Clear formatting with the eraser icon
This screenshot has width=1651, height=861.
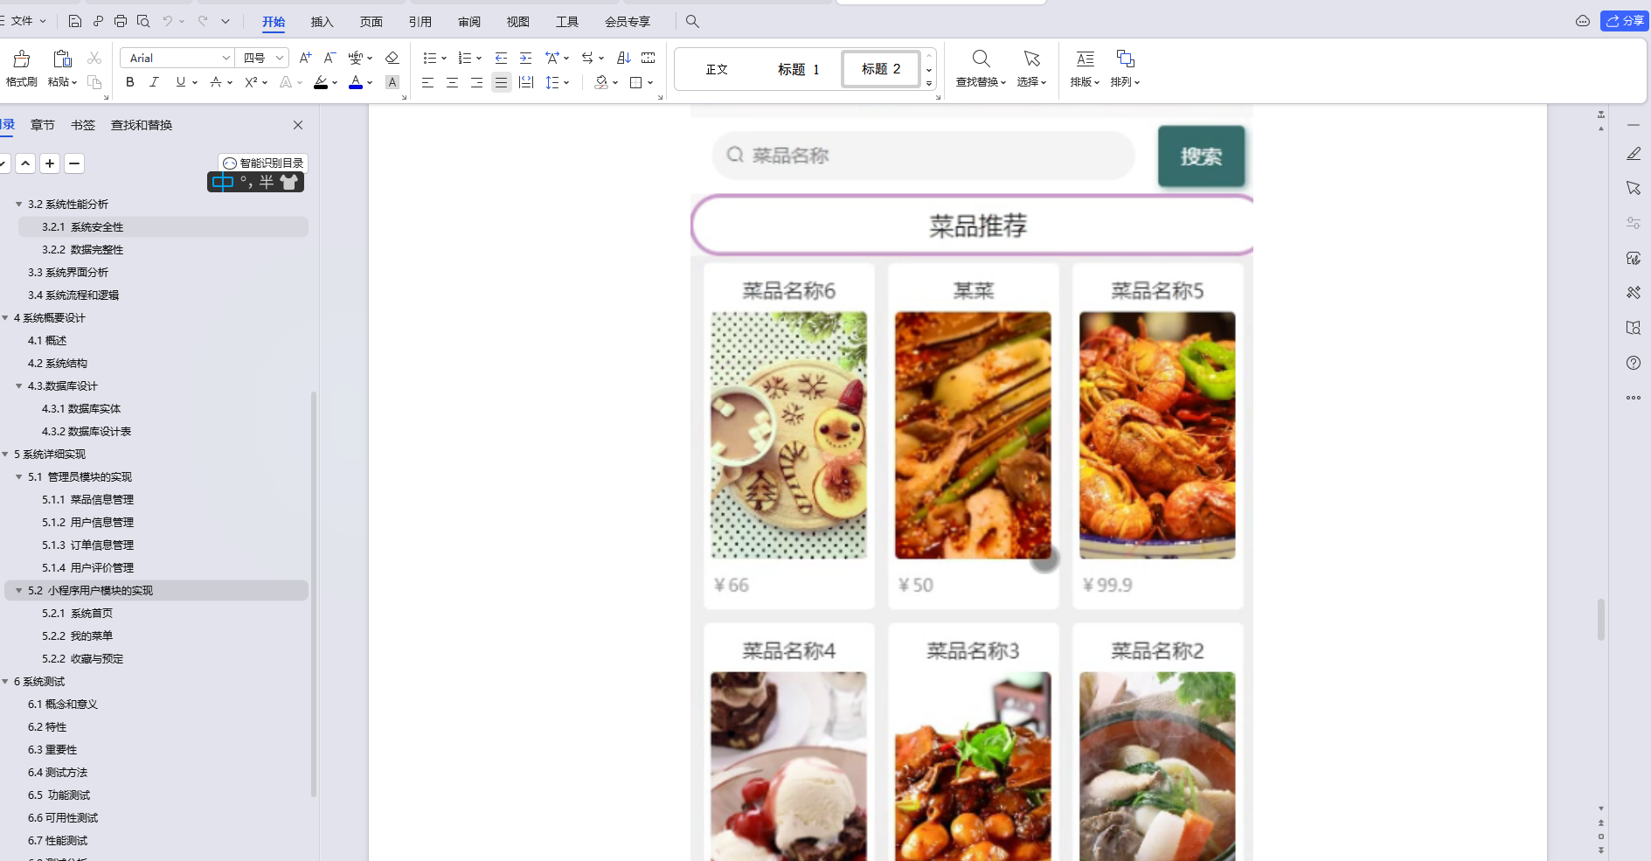click(392, 58)
